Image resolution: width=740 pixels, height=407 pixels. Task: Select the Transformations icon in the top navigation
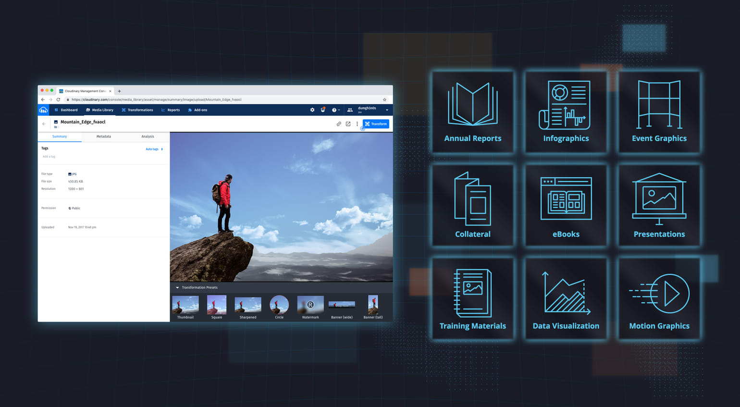point(123,110)
